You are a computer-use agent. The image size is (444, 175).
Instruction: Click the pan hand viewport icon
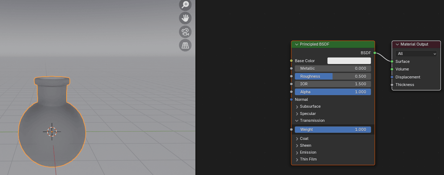click(185, 18)
